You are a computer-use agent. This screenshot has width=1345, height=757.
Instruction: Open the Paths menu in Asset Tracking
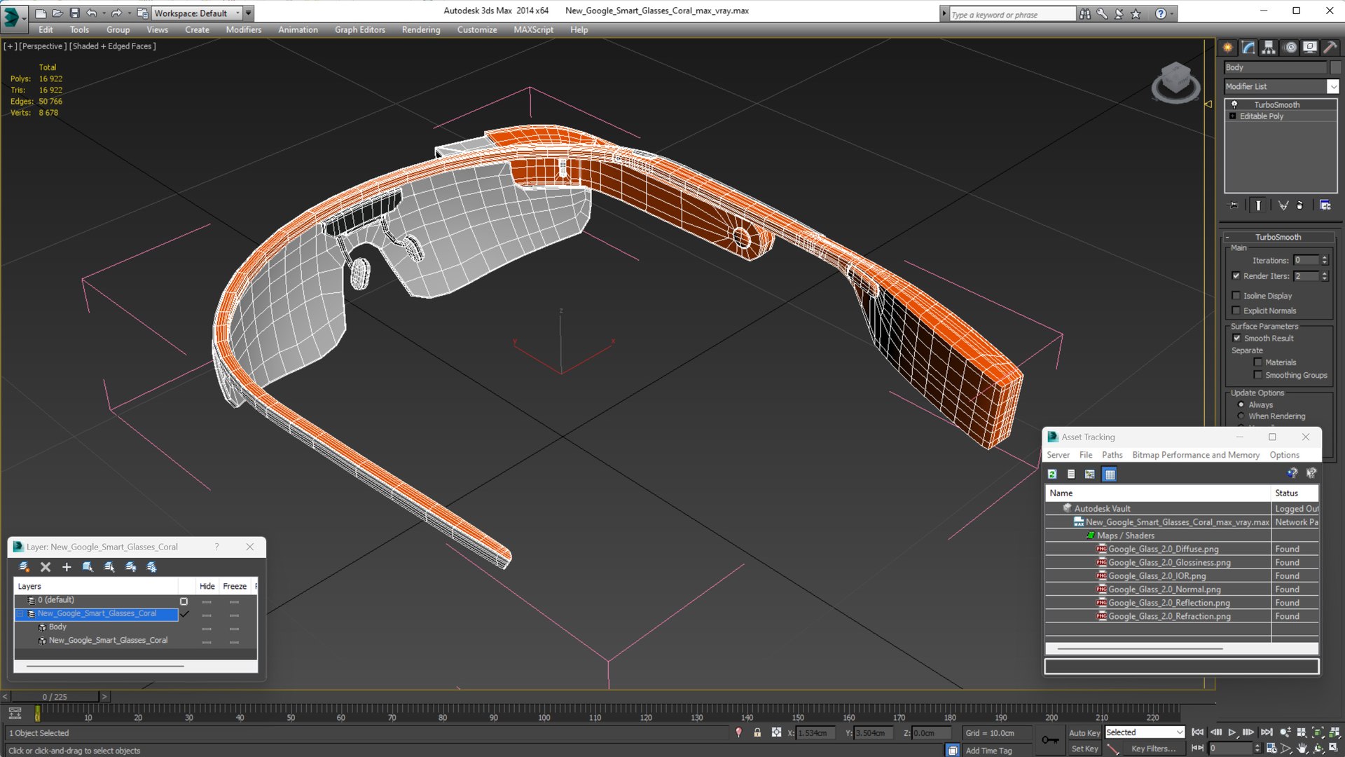coord(1112,455)
